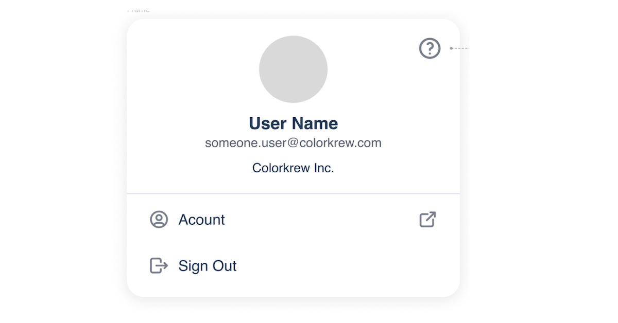The image size is (618, 323).
Task: Click the someone.user@colorkrew.com email address
Action: coord(293,143)
